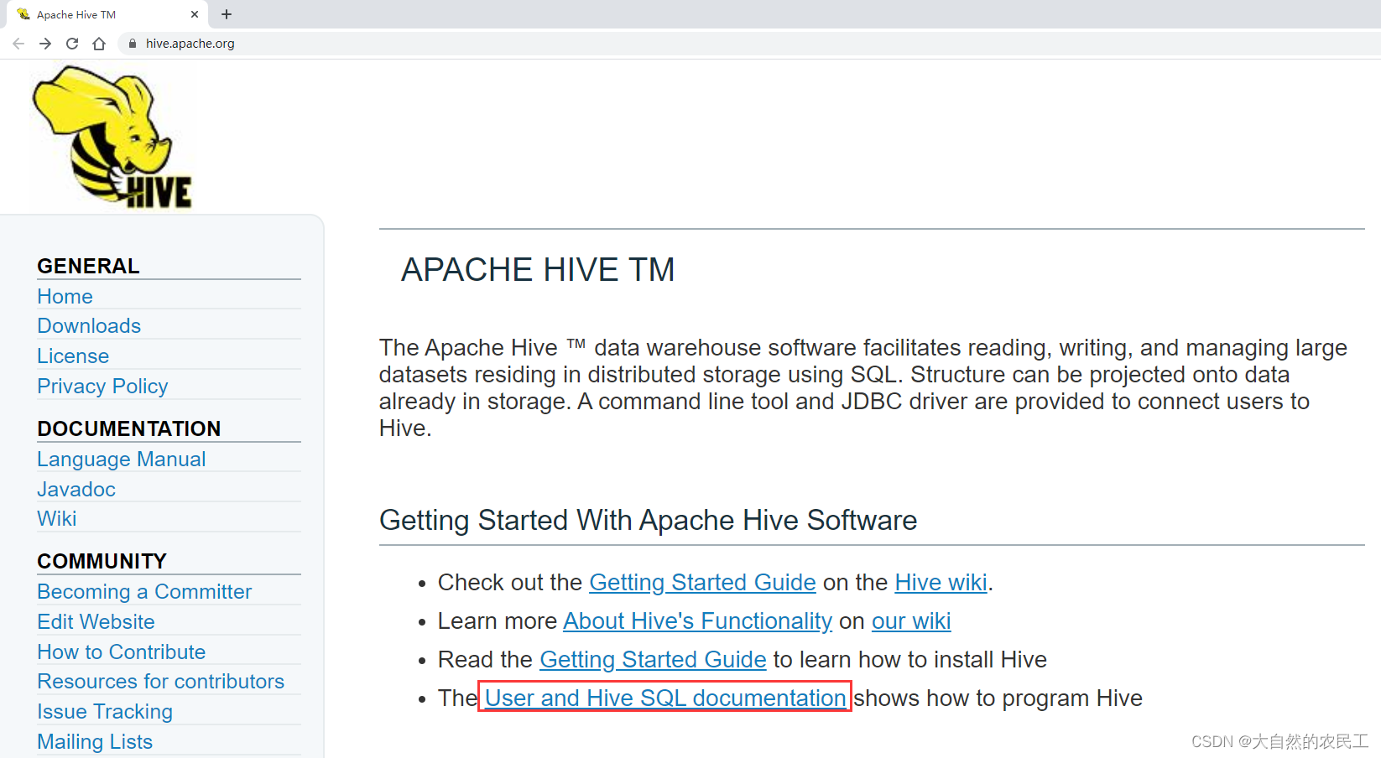The image size is (1381, 758).
Task: Open the Mailing Lists link
Action: 95,742
